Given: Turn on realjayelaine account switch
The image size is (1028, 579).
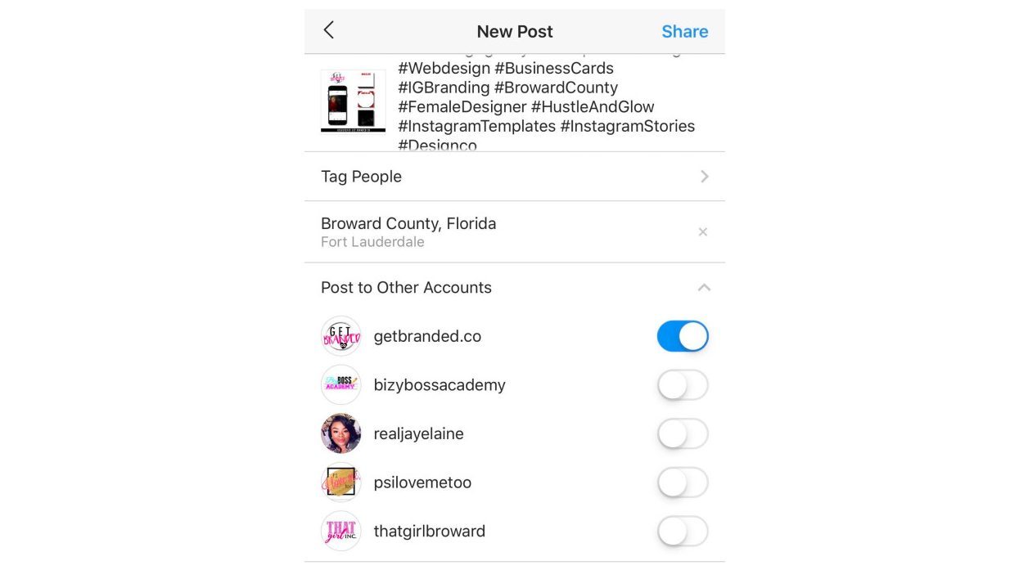Looking at the screenshot, I should [x=683, y=433].
